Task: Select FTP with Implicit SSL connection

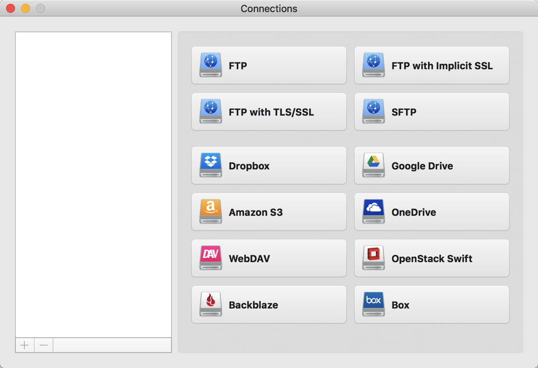Action: [432, 65]
